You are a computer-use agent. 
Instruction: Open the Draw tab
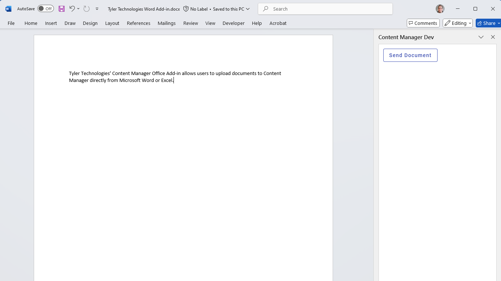(70, 23)
